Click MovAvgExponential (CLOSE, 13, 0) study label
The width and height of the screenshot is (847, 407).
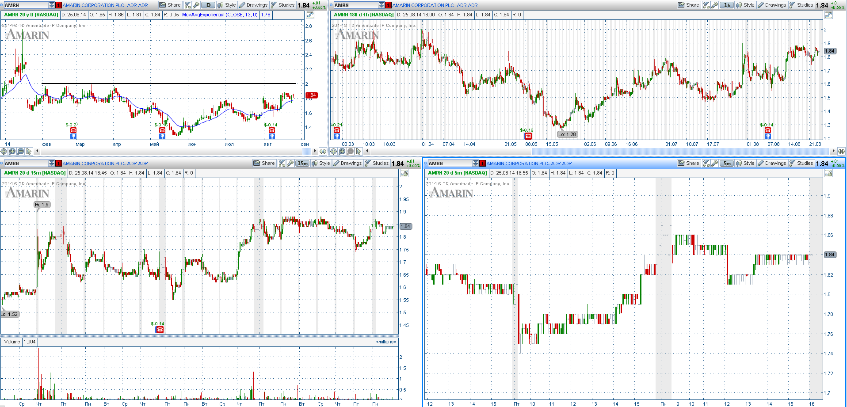tap(220, 15)
